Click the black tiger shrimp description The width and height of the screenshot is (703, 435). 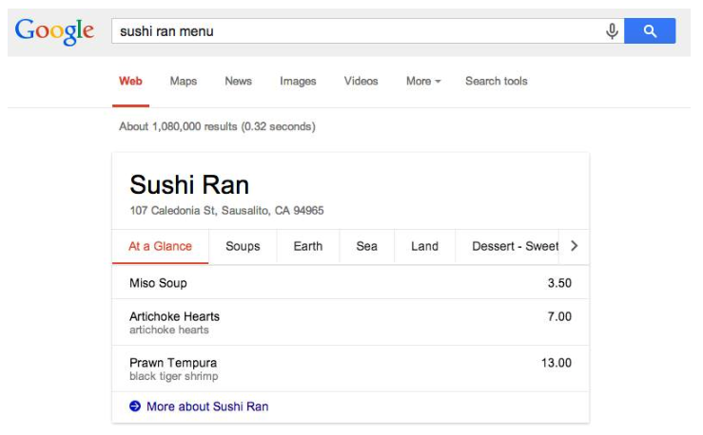(173, 376)
